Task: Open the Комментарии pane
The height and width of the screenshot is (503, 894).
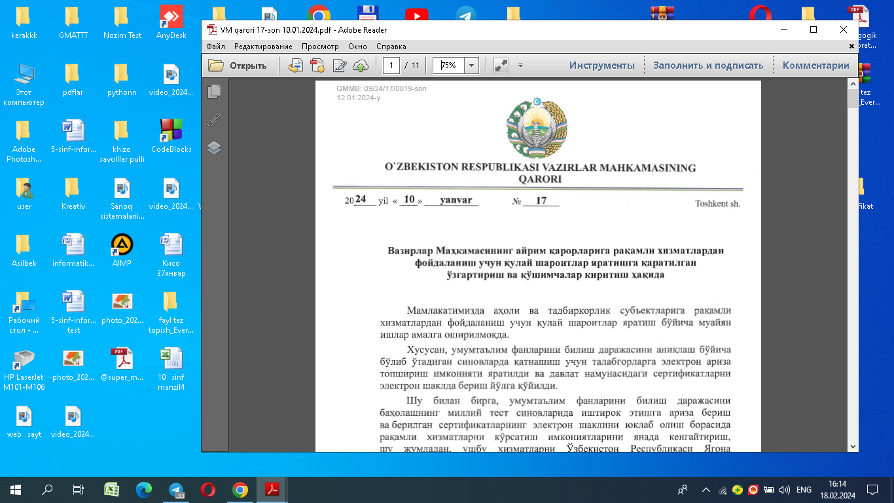Action: [815, 65]
